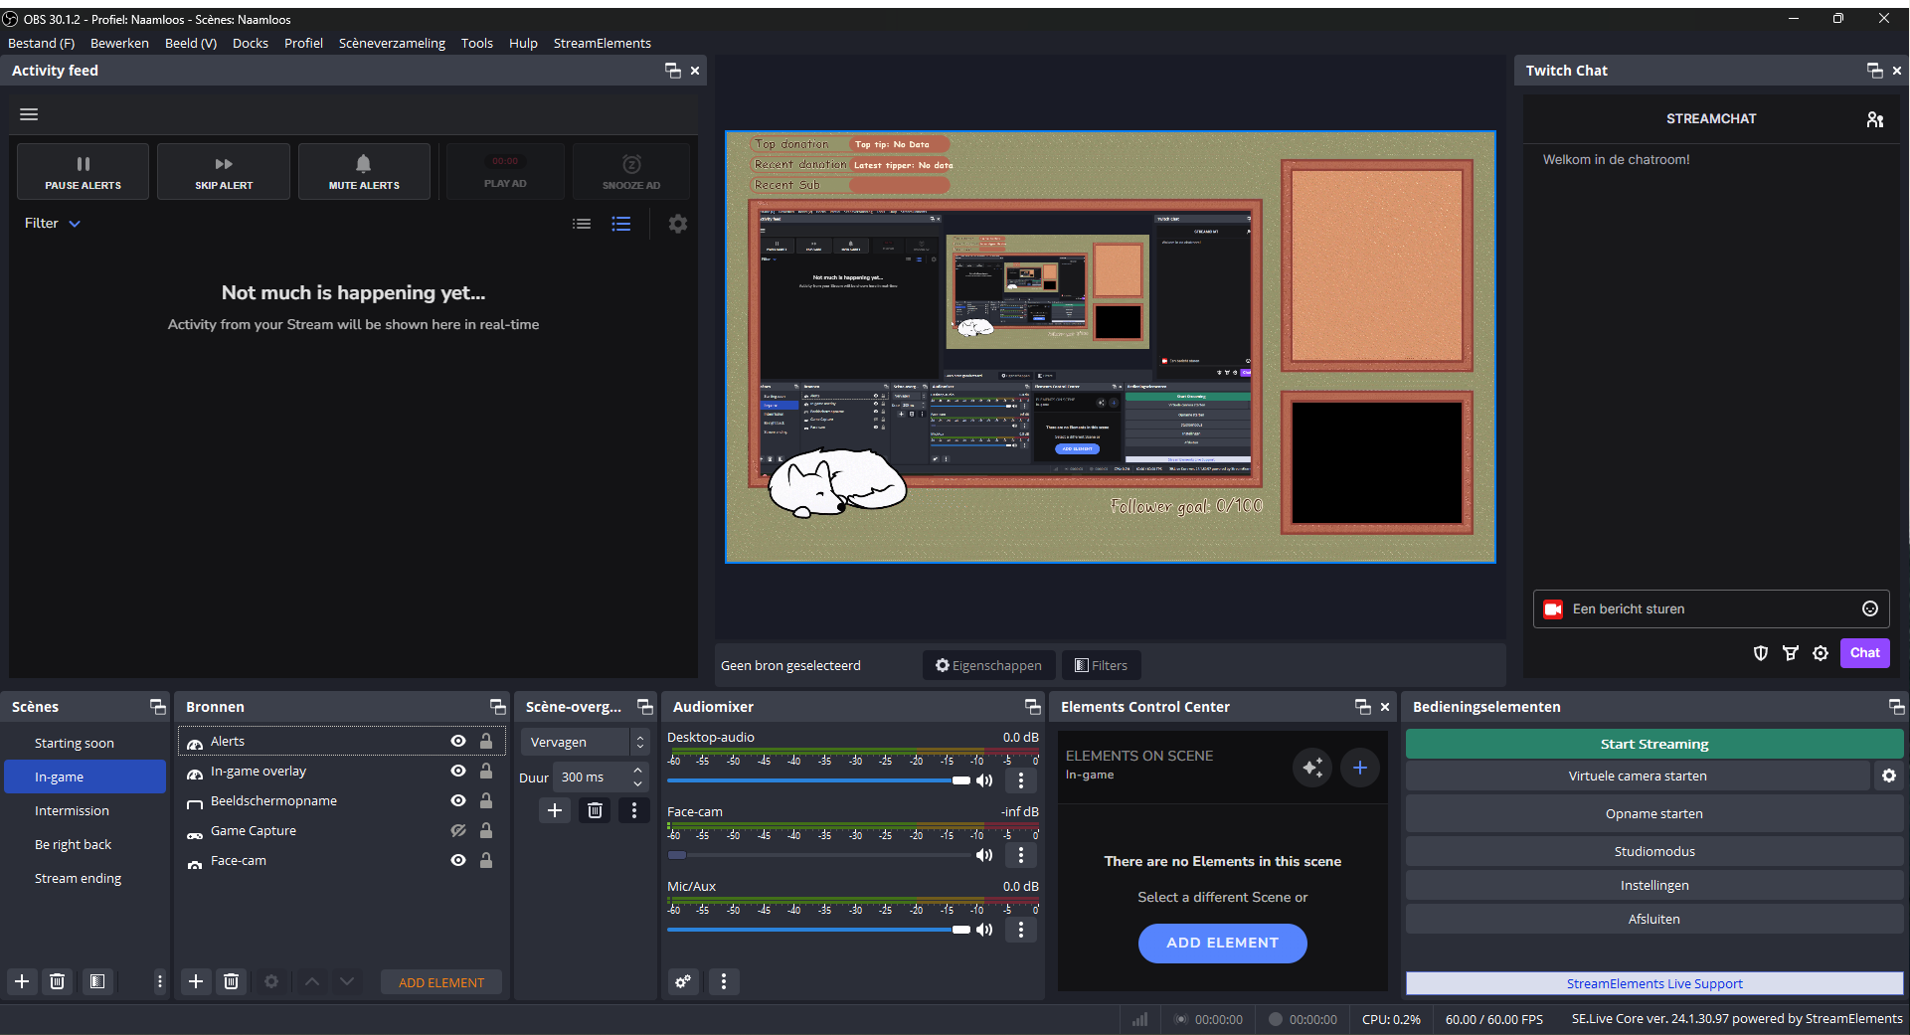Open the emoji picker in chat
1910x1035 pixels.
[x=1870, y=608]
